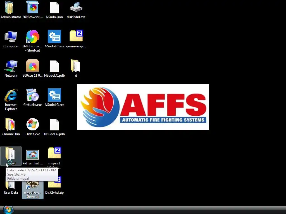
Task: Select the NSudoLG.exe icon
Action: pyautogui.click(x=54, y=95)
